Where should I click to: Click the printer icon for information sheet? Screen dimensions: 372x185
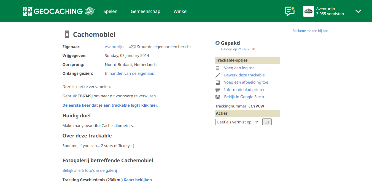pos(218,90)
